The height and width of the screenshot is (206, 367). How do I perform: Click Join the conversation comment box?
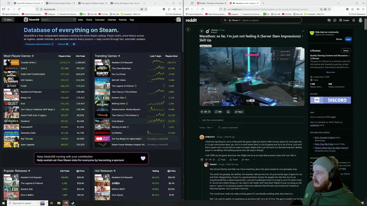252,120
